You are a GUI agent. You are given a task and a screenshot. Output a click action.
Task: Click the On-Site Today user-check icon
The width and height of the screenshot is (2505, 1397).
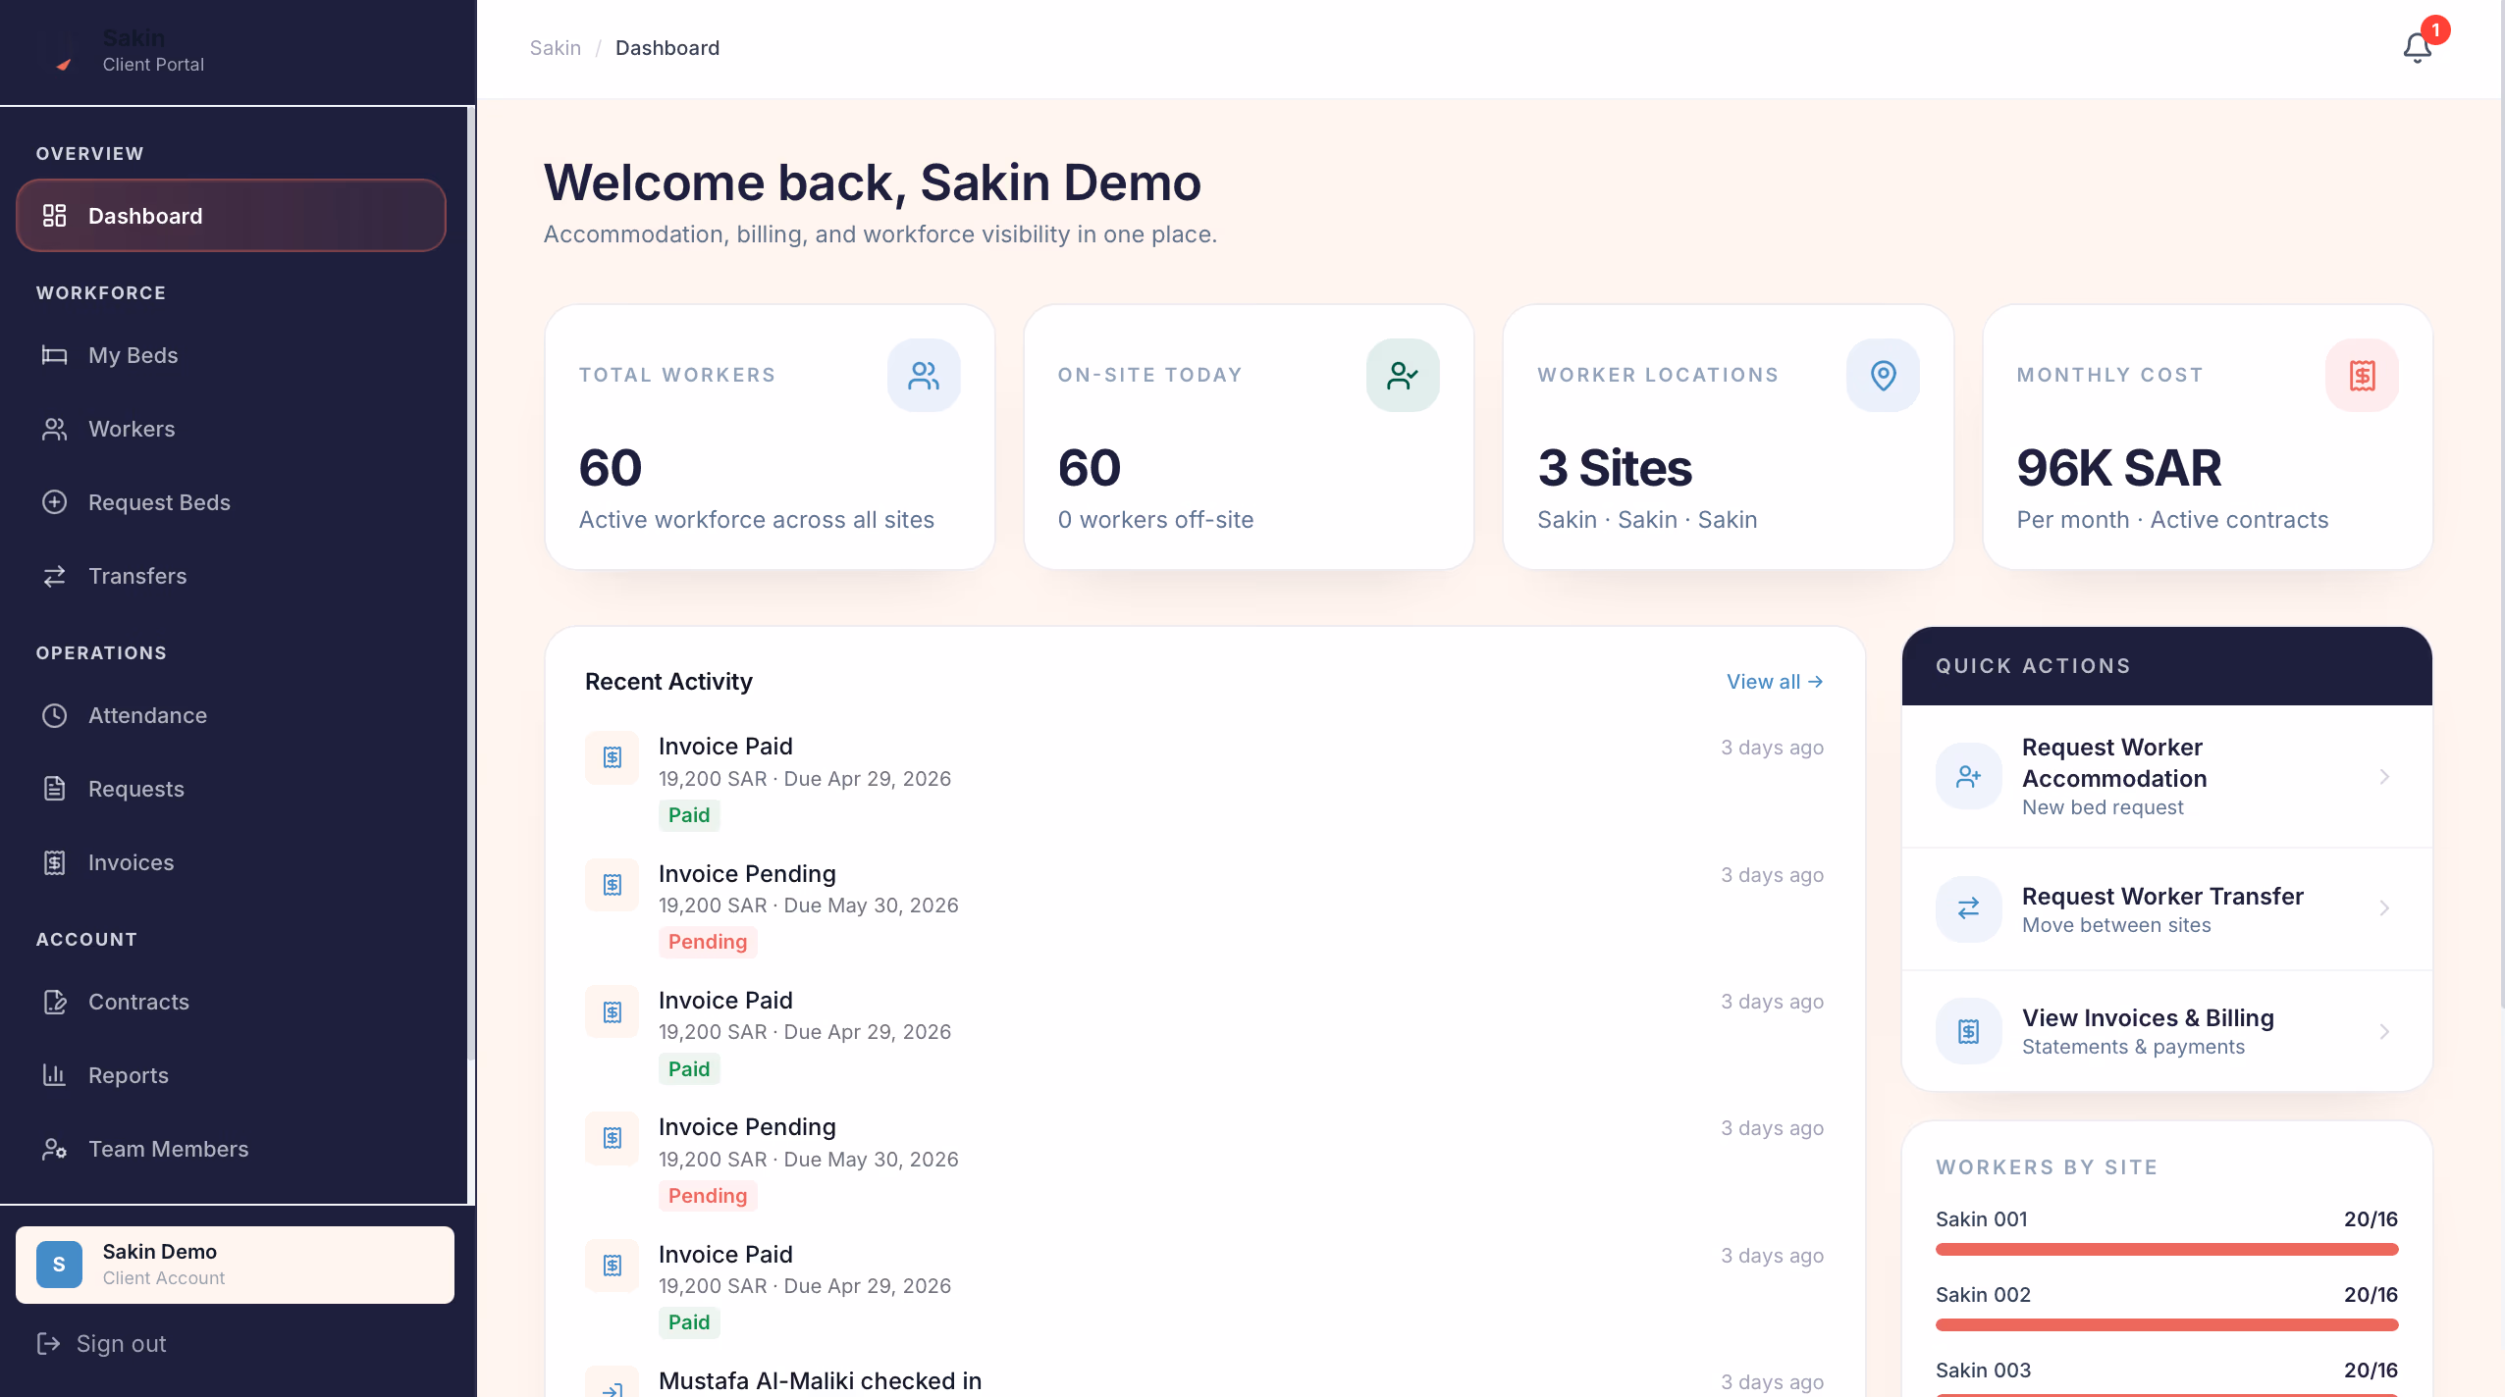(1403, 375)
